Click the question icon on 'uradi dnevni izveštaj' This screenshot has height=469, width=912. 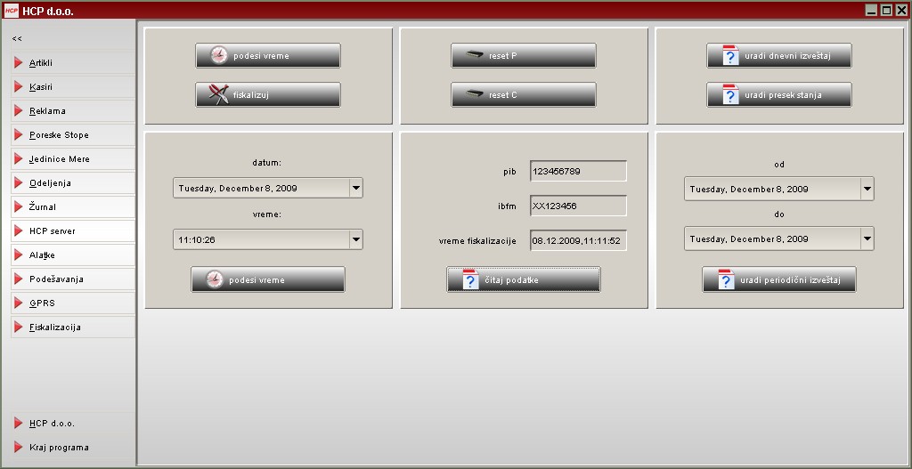(730, 56)
